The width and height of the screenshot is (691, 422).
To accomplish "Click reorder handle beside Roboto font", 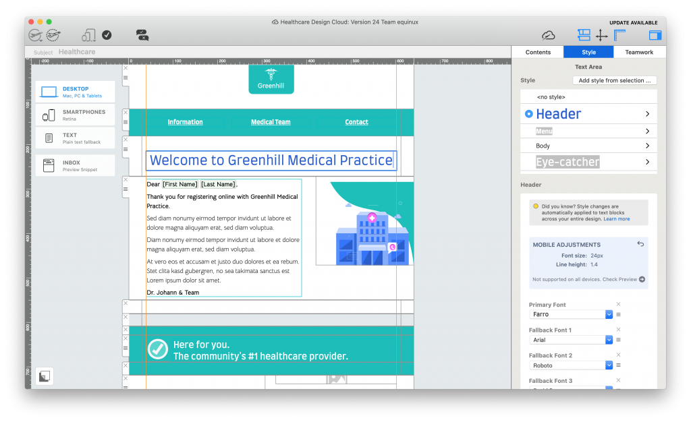I will pyautogui.click(x=618, y=365).
